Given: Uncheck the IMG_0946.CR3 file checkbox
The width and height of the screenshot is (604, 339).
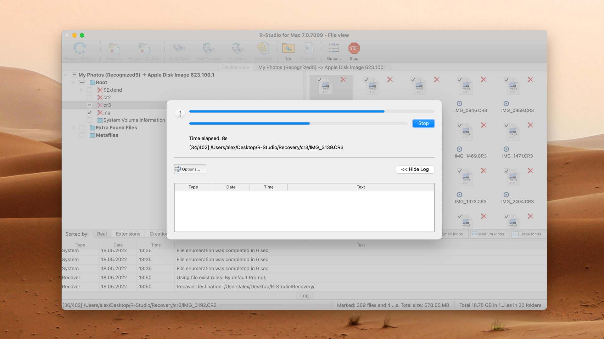Looking at the screenshot, I should click(x=460, y=80).
